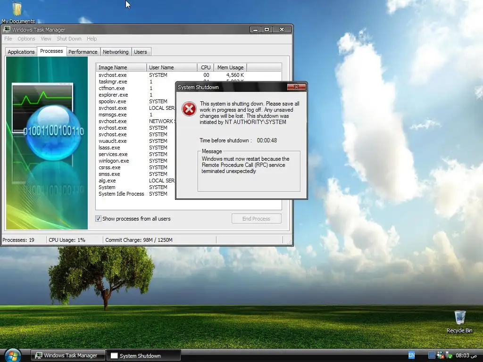Select the msmsgs.exe process row

(x=135, y=115)
